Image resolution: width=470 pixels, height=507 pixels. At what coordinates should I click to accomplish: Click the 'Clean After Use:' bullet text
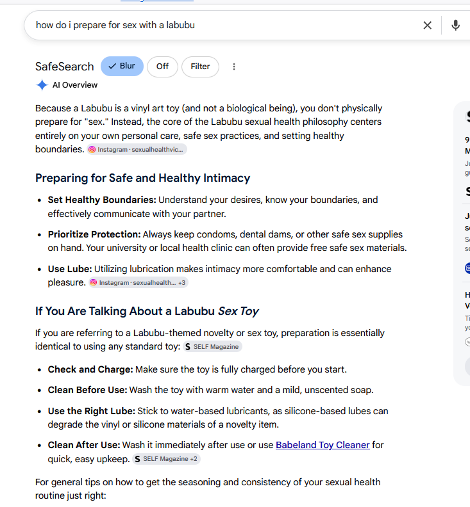pos(84,446)
